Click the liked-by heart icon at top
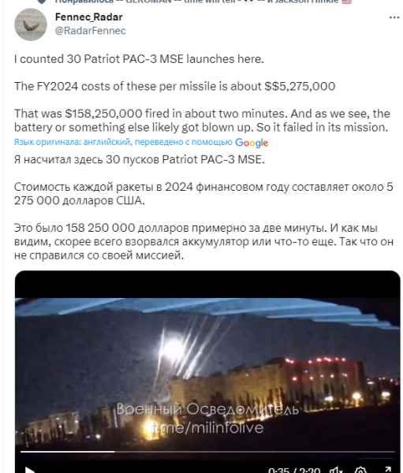 coord(42,2)
